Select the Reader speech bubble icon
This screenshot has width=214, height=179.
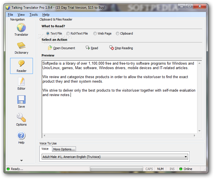point(21,63)
